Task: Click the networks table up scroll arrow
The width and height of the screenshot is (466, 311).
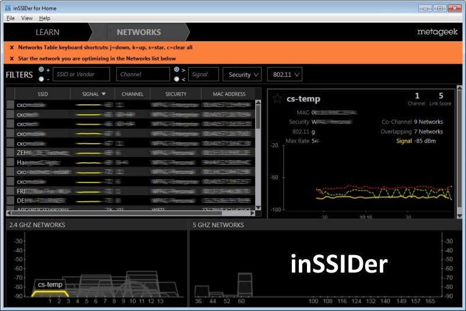Action: (258, 102)
